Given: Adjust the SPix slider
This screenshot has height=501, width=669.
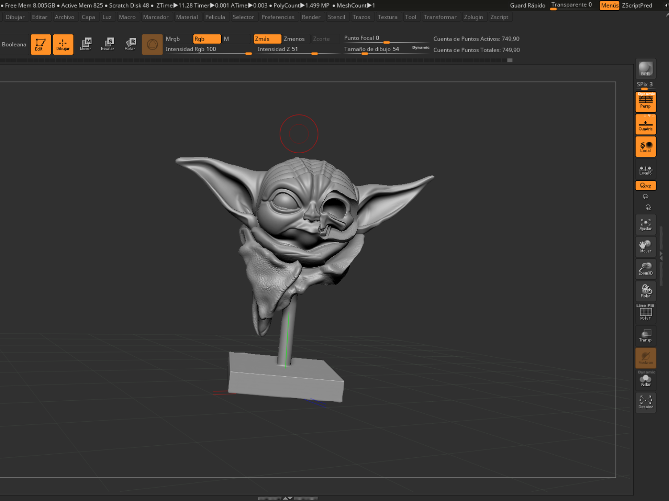Looking at the screenshot, I should 645,85.
